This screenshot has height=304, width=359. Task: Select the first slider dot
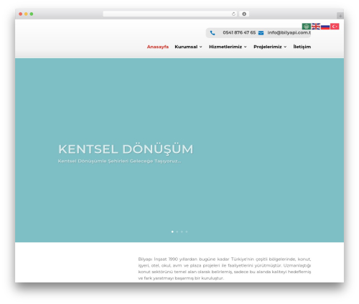pos(172,231)
